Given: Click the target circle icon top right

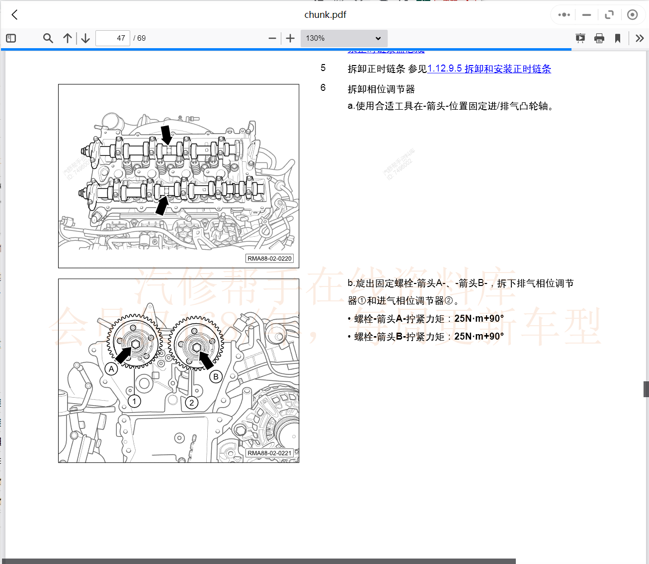Looking at the screenshot, I should coord(633,14).
